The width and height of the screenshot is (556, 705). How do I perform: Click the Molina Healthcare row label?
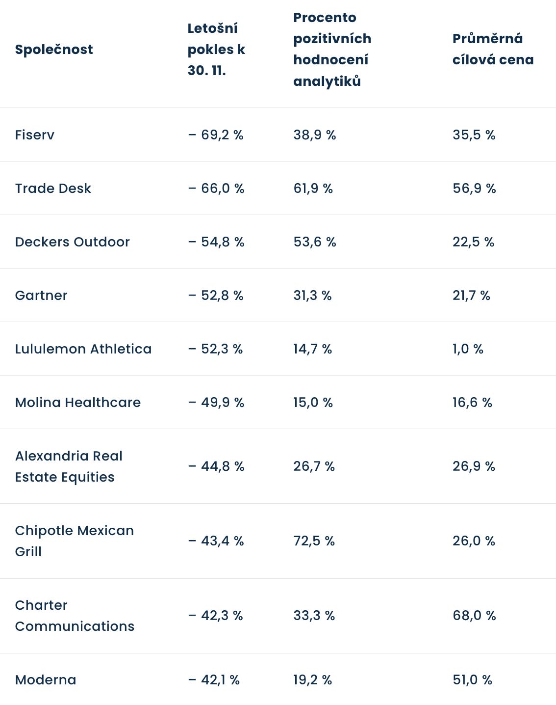pos(78,403)
